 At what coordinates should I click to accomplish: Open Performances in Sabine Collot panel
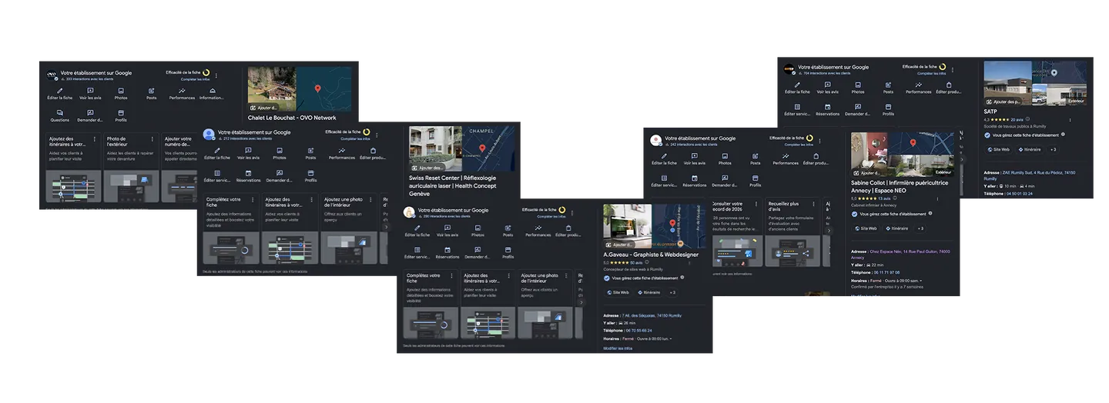coord(786,159)
